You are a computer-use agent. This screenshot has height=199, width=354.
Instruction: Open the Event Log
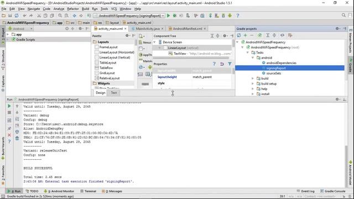point(305,191)
